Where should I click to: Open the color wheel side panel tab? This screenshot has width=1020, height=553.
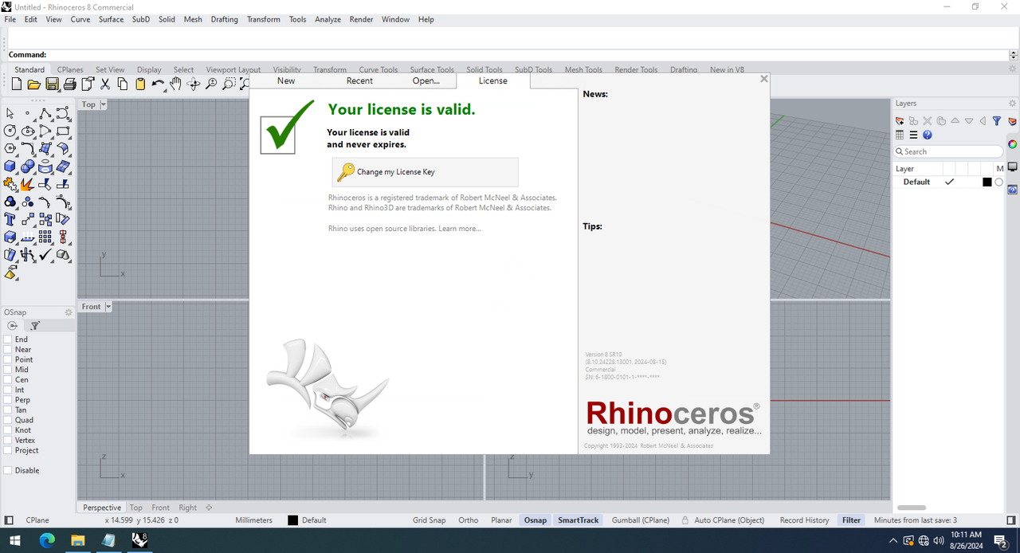[1012, 144]
